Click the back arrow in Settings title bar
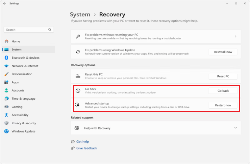The width and height of the screenshot is (250, 164). pos(5,3)
